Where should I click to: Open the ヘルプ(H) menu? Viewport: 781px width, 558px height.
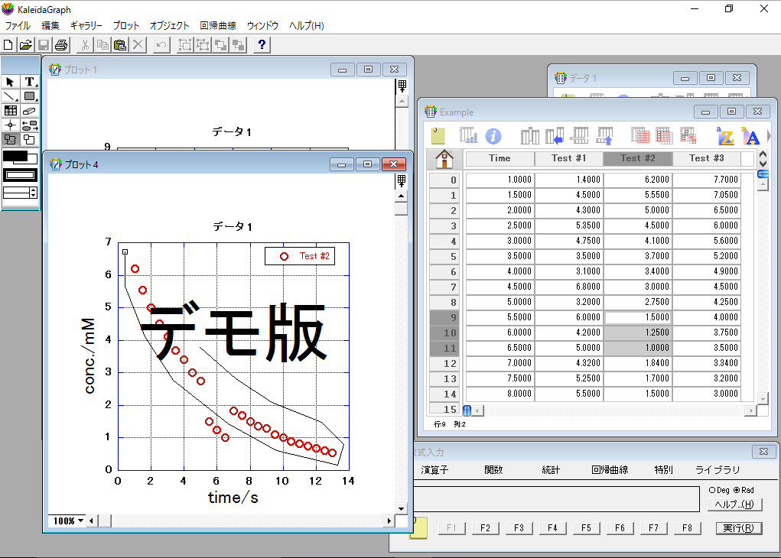[306, 25]
